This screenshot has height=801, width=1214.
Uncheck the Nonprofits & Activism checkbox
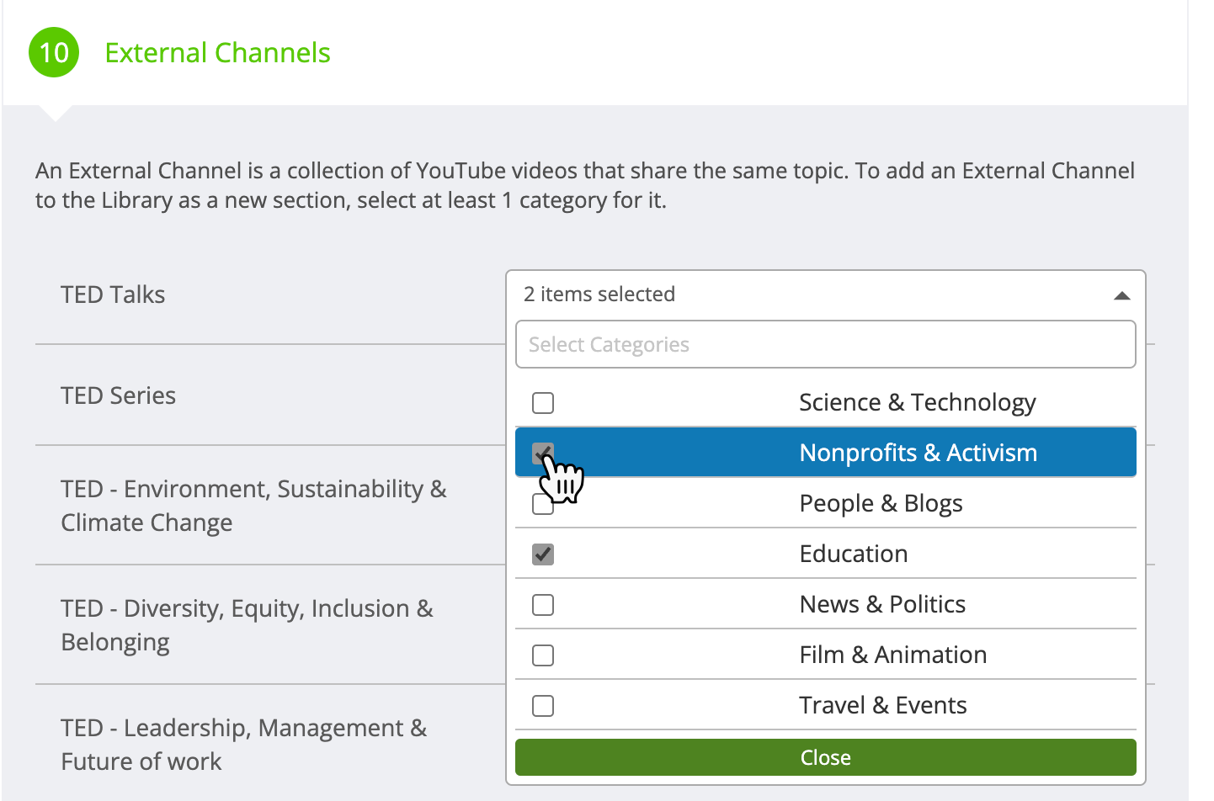tap(543, 454)
